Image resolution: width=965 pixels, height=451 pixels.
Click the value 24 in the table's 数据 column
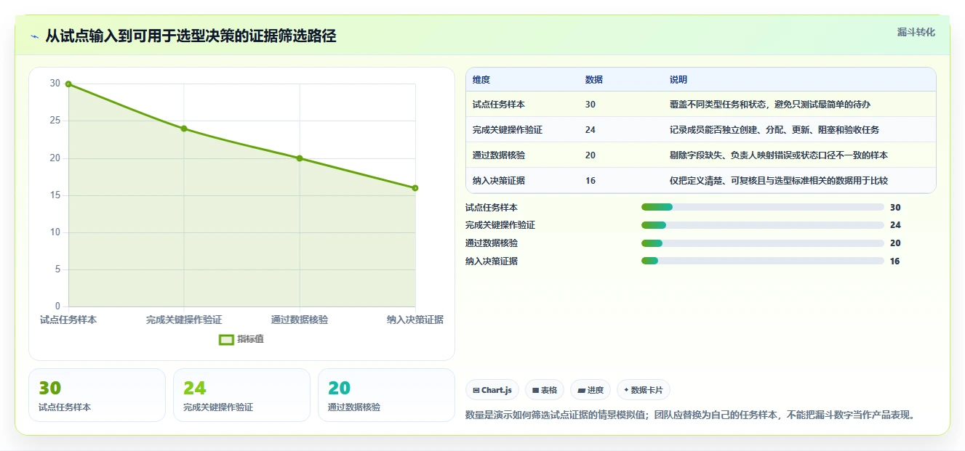(590, 130)
